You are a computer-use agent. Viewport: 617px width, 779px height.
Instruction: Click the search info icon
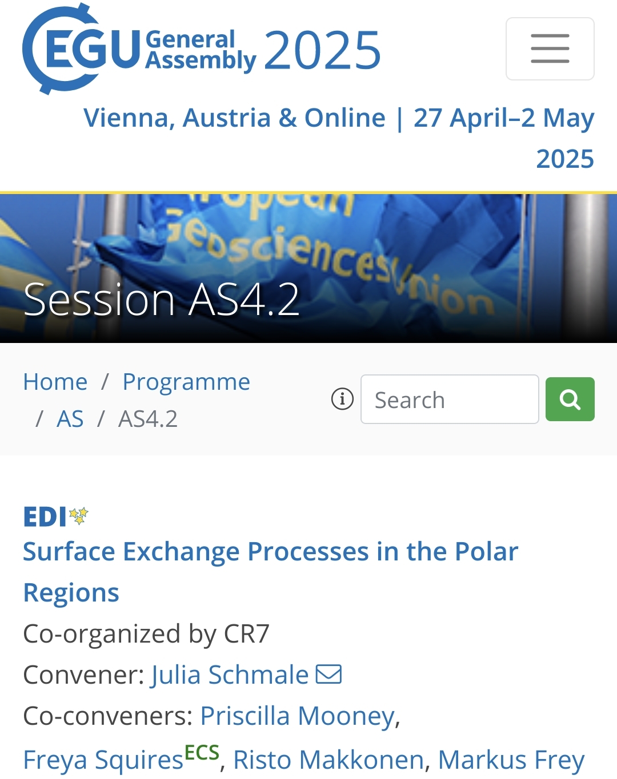point(342,399)
